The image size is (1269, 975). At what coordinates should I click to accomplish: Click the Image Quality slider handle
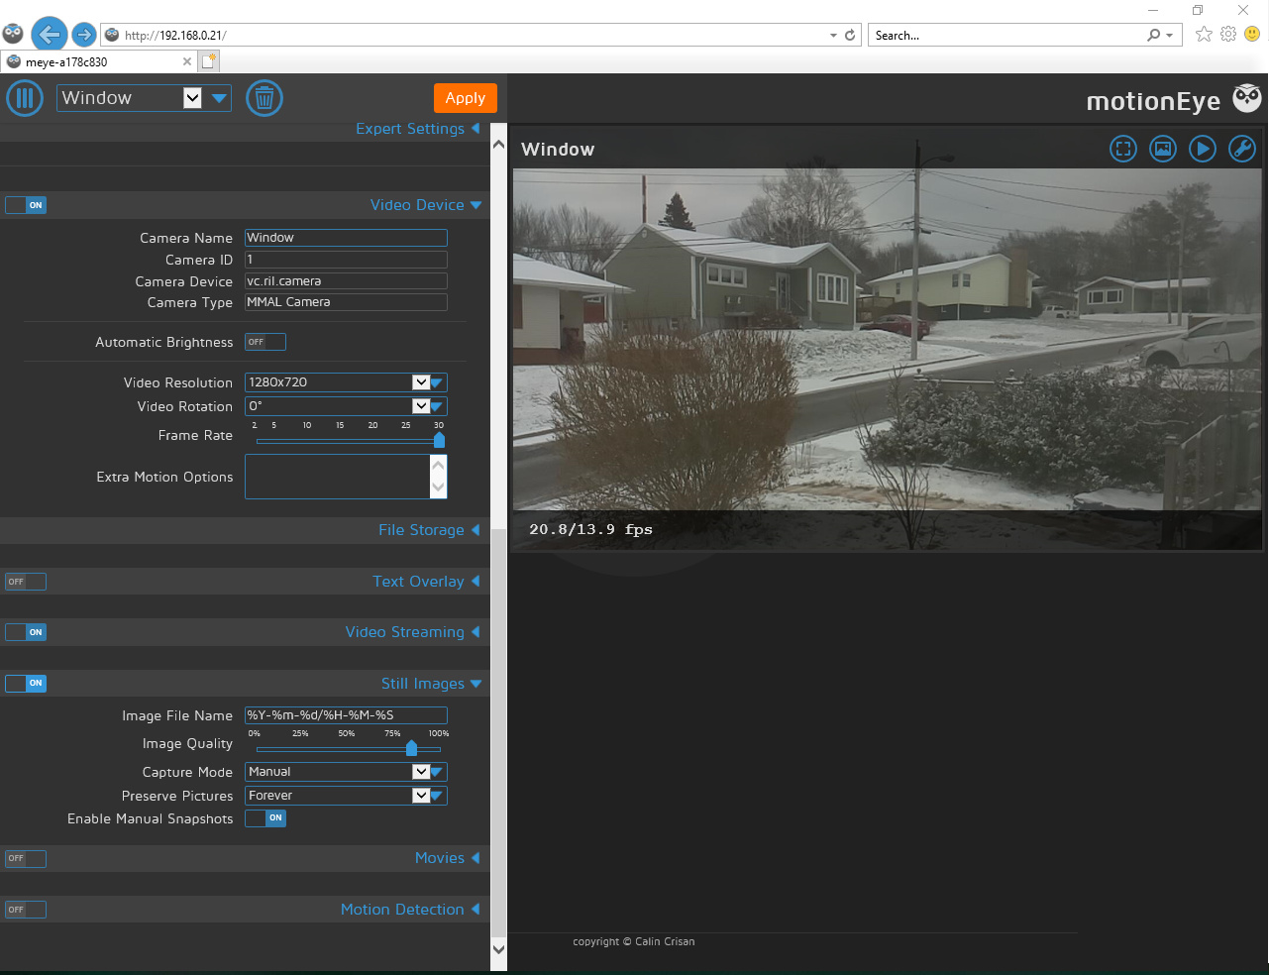pos(411,748)
